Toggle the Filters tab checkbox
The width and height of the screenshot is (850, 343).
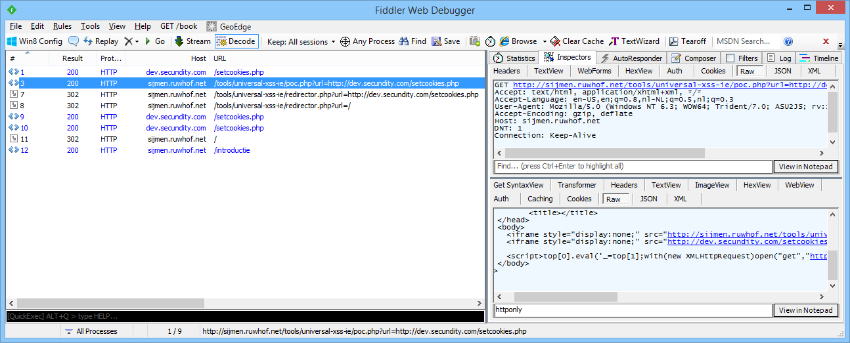tap(730, 58)
